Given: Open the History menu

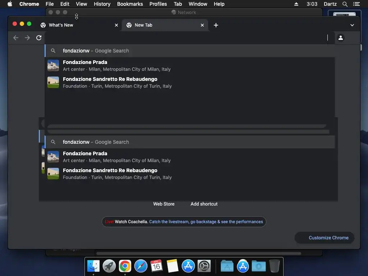Looking at the screenshot, I should pyautogui.click(x=102, y=4).
